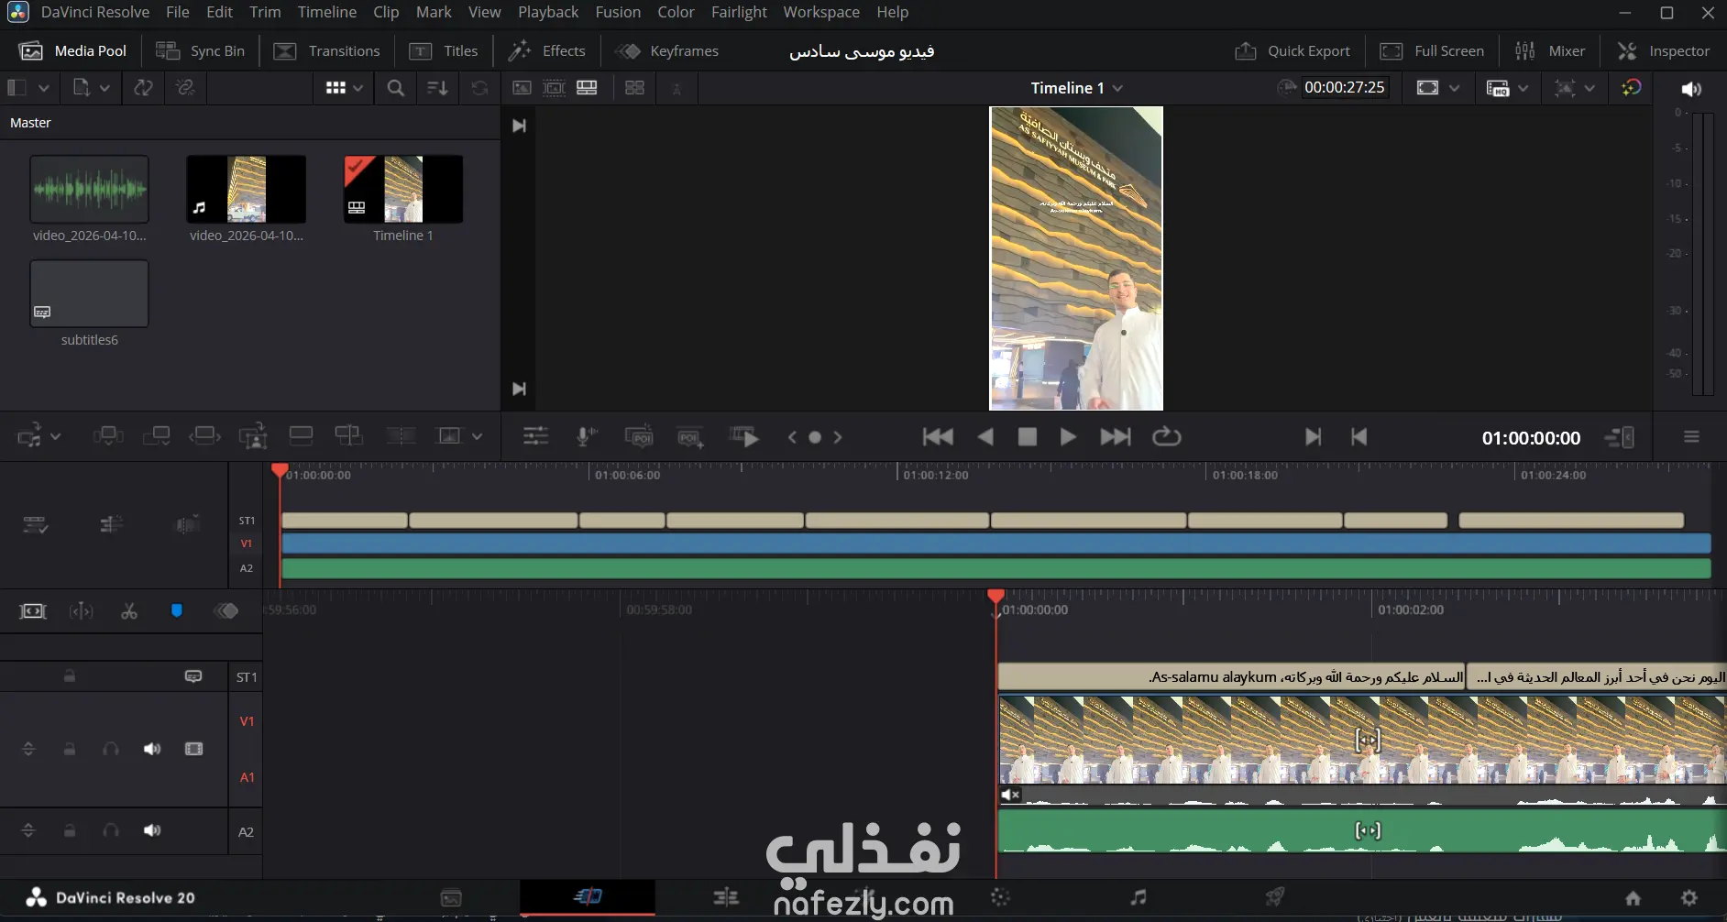The width and height of the screenshot is (1727, 922).
Task: Click the Smart Insert edit icon
Action: pos(108,436)
